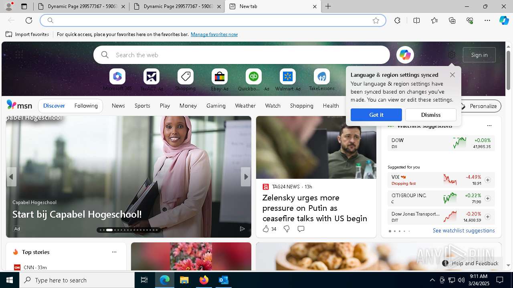
Task: Toggle the Split screen icon
Action: click(x=416, y=20)
